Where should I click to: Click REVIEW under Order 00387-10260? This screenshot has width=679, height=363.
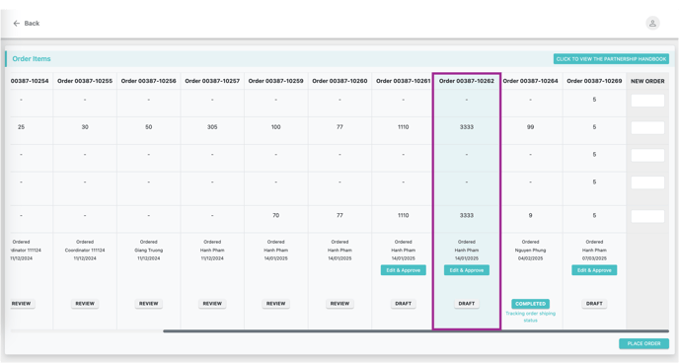[x=339, y=304]
